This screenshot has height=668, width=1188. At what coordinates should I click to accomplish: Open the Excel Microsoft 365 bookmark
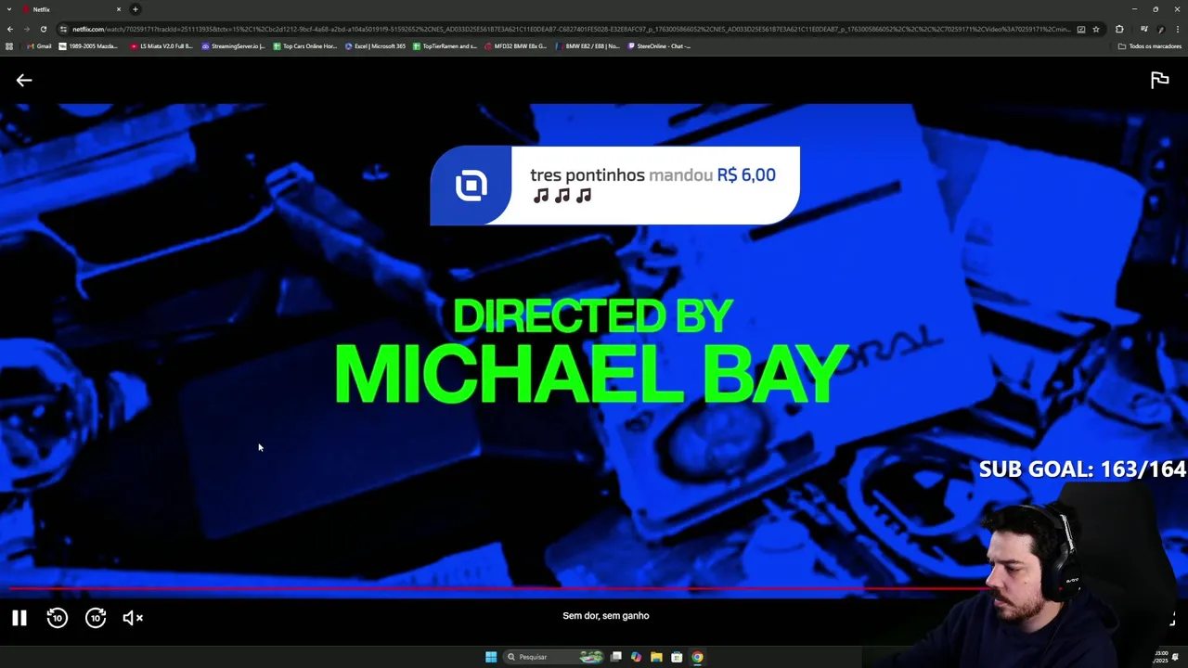375,45
